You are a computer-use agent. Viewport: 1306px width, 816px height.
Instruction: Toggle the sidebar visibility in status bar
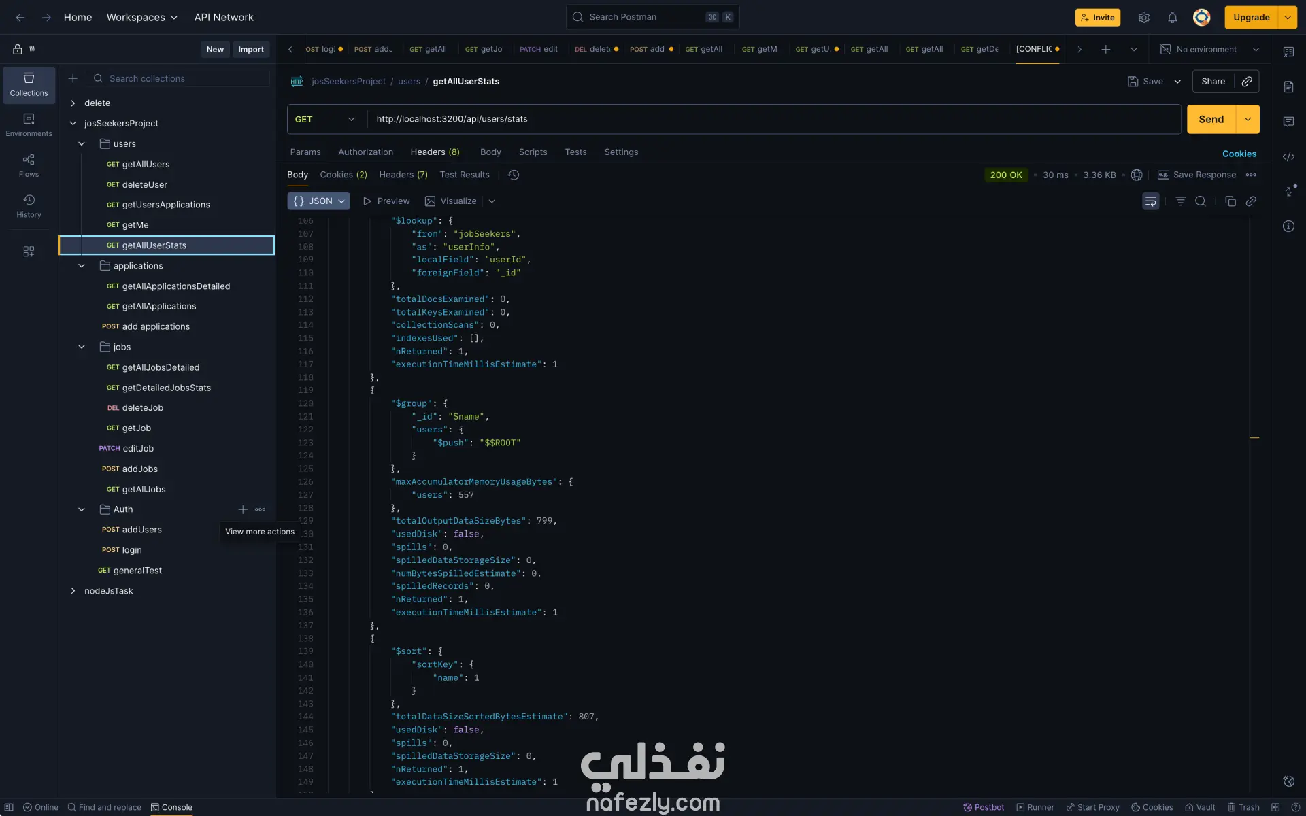click(x=9, y=807)
